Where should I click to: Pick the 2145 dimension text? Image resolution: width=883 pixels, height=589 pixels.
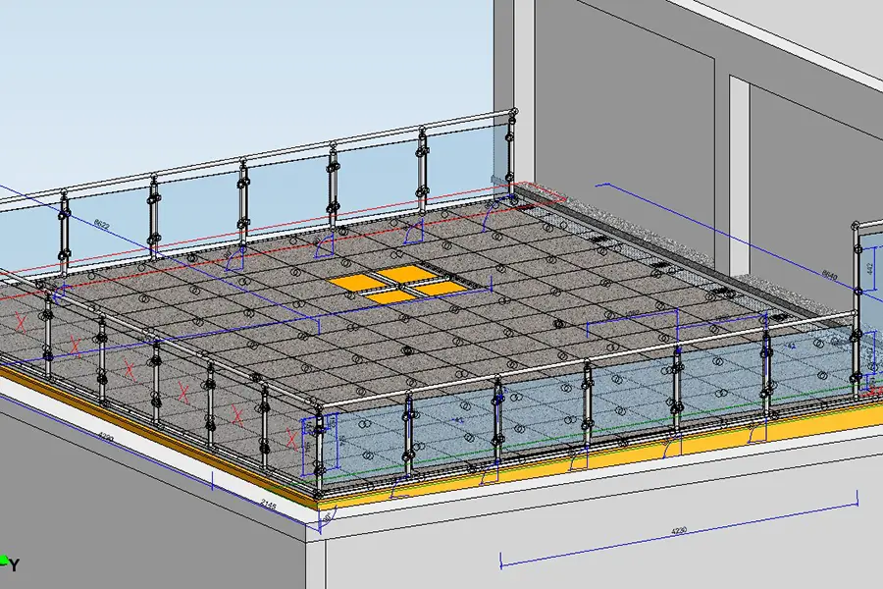(x=266, y=503)
